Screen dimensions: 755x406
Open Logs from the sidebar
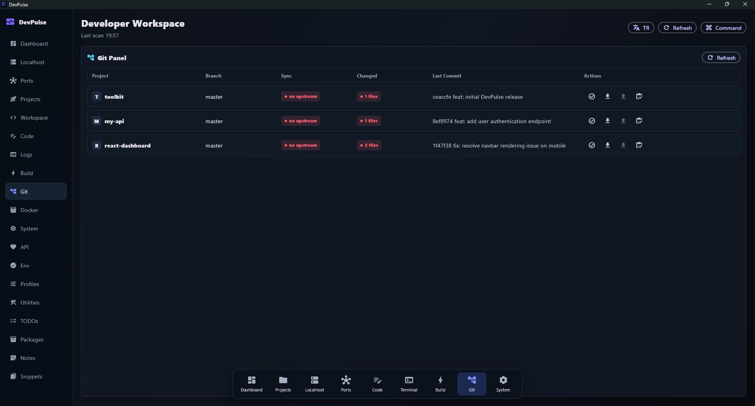[x=36, y=155]
